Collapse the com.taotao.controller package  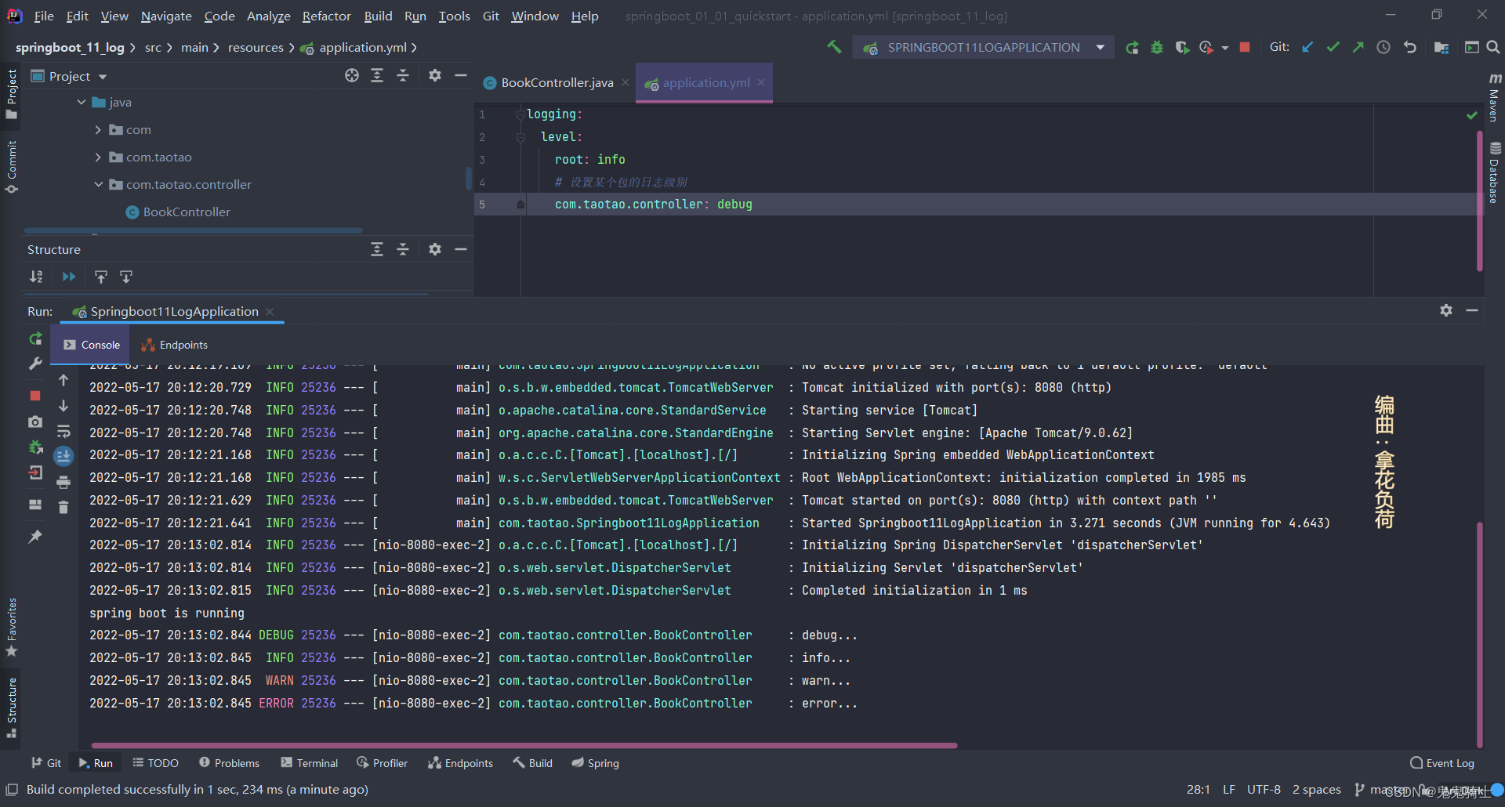98,185
